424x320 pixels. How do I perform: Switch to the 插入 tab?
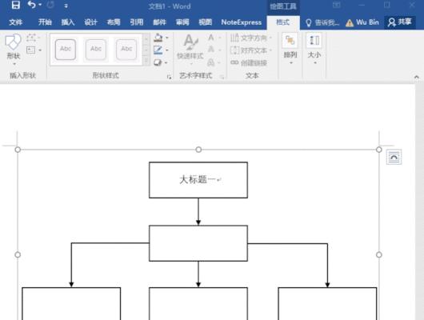click(68, 22)
